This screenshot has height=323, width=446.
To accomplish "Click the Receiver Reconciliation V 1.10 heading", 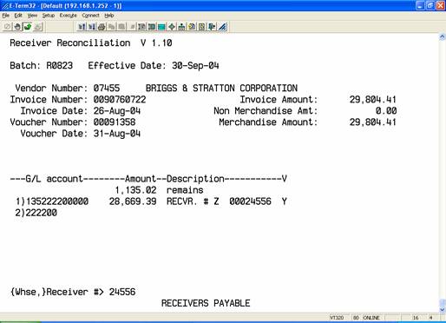I will tap(91, 43).
